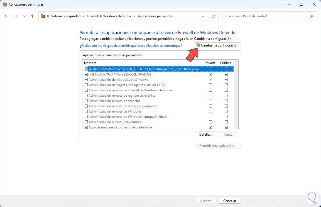The height and width of the screenshot is (207, 321).
Task: Click the search magnifier icon
Action: coord(312,16)
